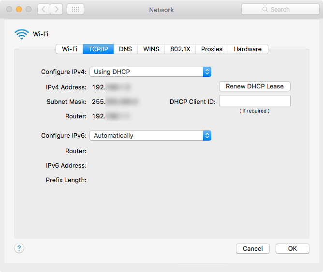This screenshot has height=272, width=323.
Task: Click the 'IPv6 Address:' label
Action: click(x=66, y=165)
